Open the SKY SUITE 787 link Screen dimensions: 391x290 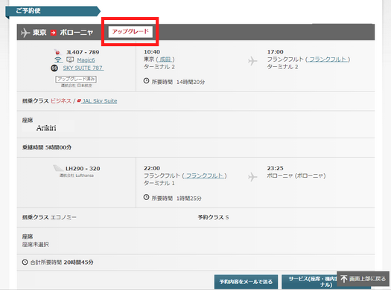pyautogui.click(x=83, y=68)
